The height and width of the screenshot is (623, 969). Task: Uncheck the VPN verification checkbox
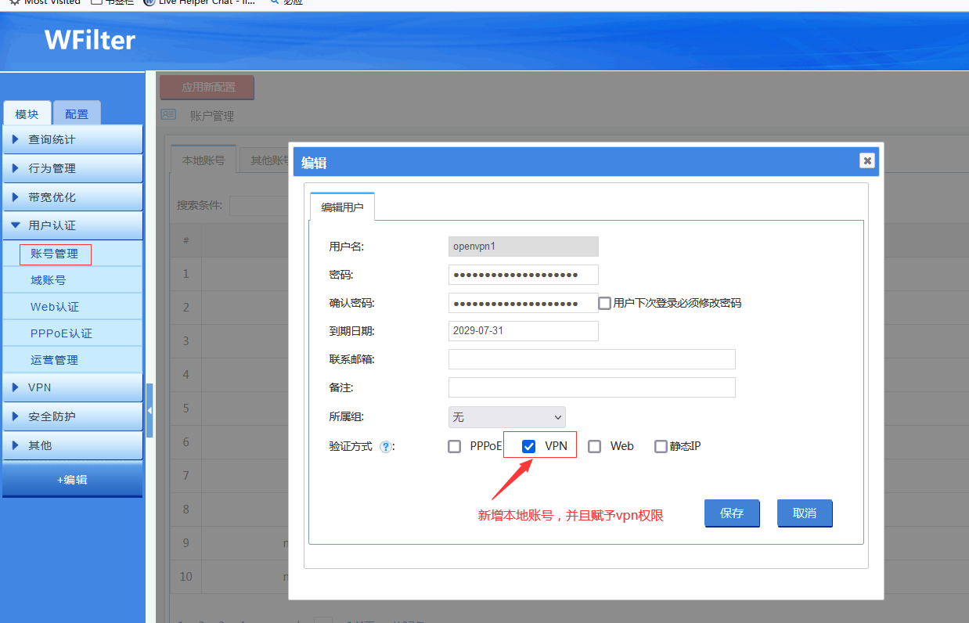click(529, 447)
